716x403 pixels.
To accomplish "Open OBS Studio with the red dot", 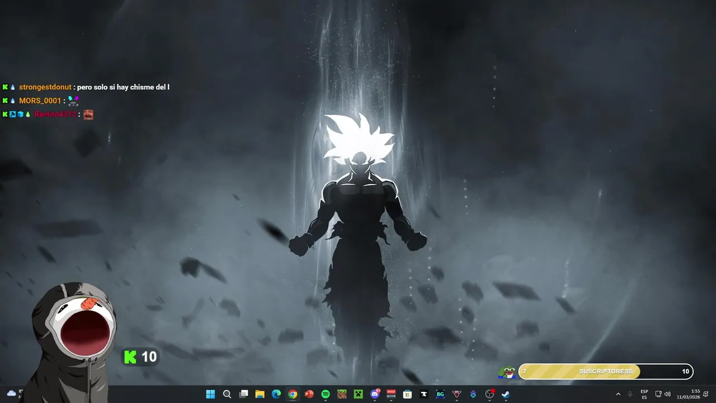I will point(490,394).
